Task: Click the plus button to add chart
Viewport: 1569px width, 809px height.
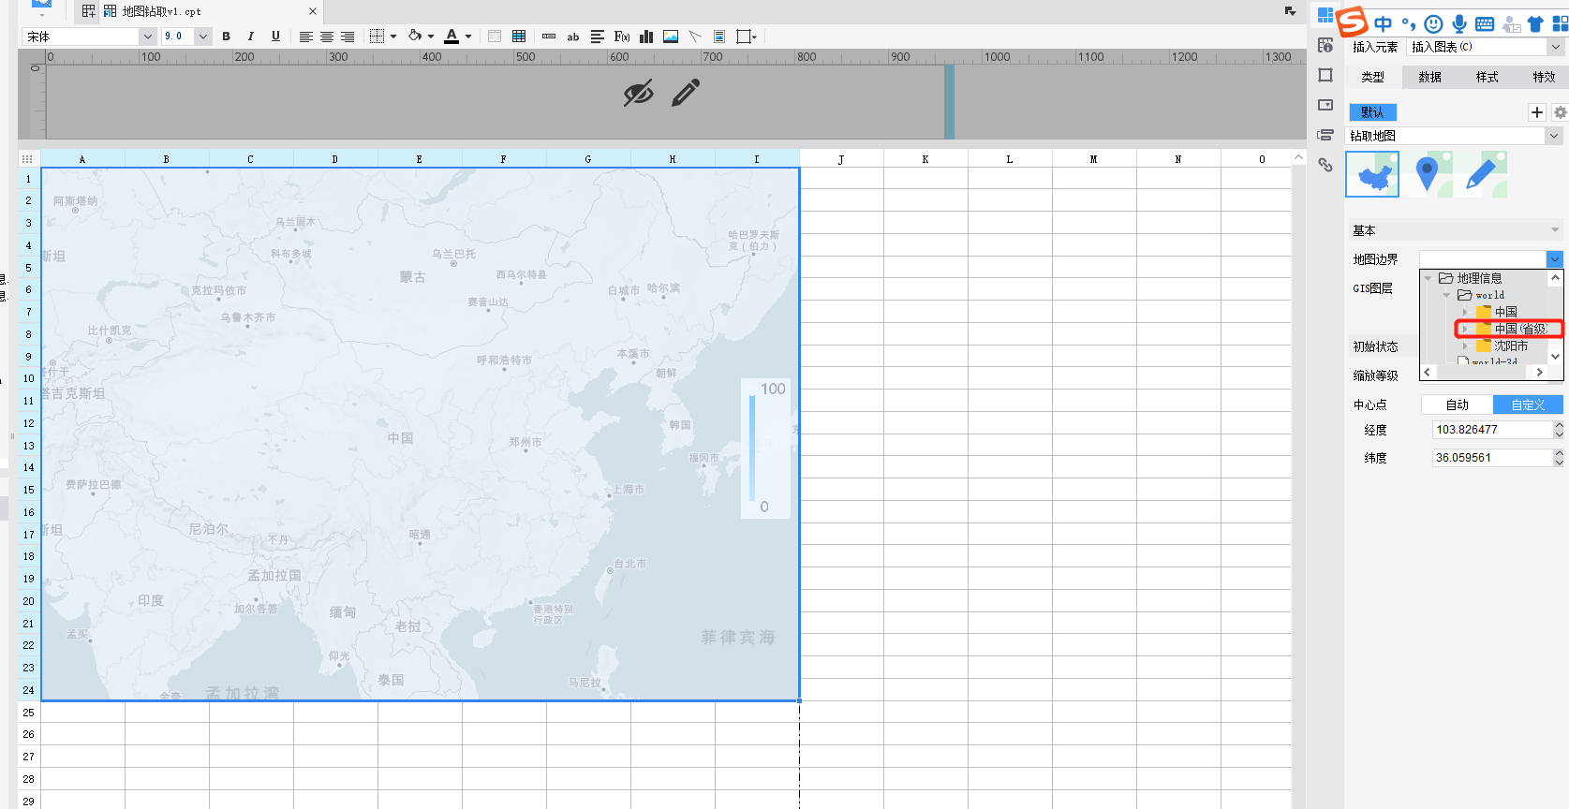Action: pos(1536,112)
